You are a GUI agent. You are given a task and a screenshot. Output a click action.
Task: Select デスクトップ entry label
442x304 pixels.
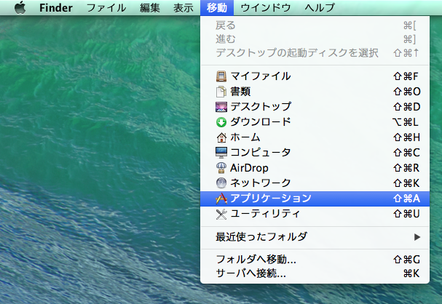[x=261, y=107]
